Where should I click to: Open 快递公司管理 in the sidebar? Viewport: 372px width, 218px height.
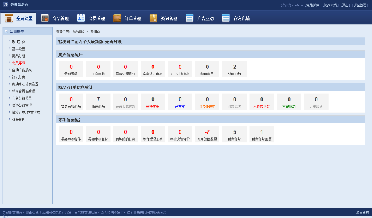[x=22, y=105]
